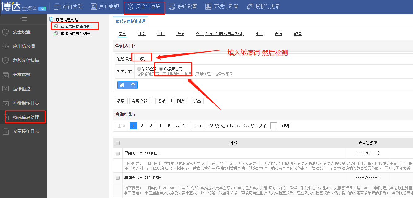
Task: Select the 数据库检索 radio button
Action: (161, 69)
